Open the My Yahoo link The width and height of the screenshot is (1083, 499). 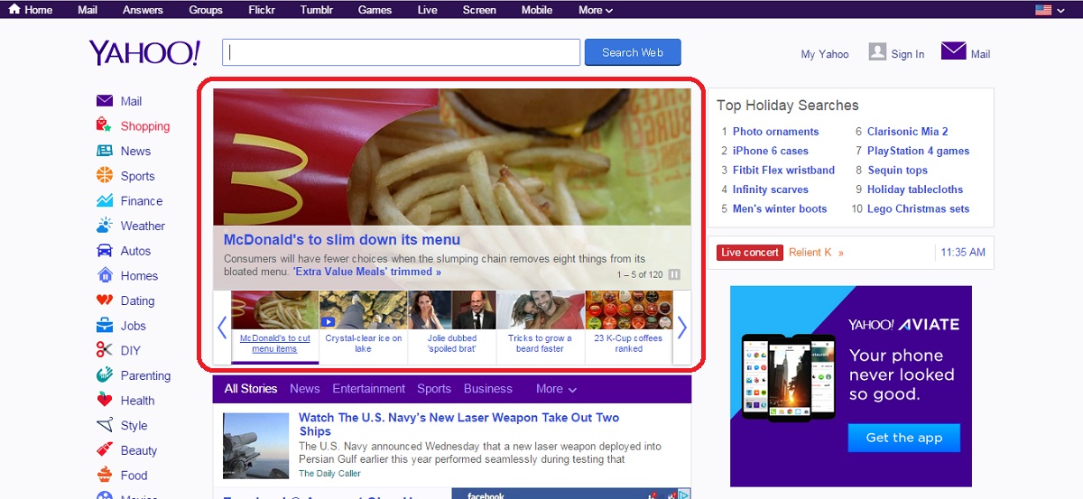[825, 54]
